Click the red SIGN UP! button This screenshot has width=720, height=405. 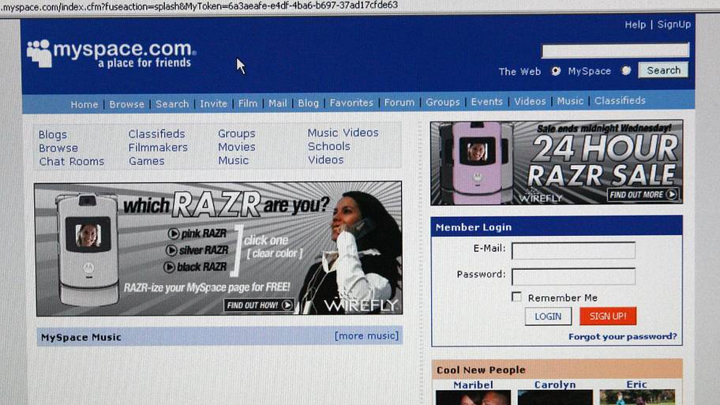[608, 316]
